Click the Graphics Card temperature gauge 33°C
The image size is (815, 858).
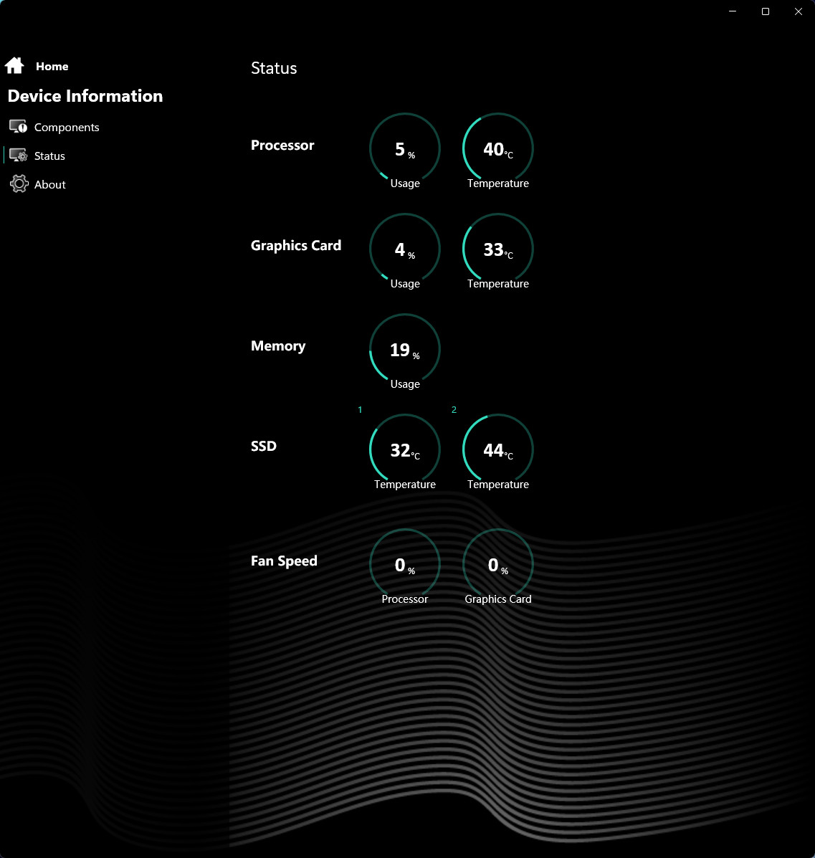(x=498, y=249)
